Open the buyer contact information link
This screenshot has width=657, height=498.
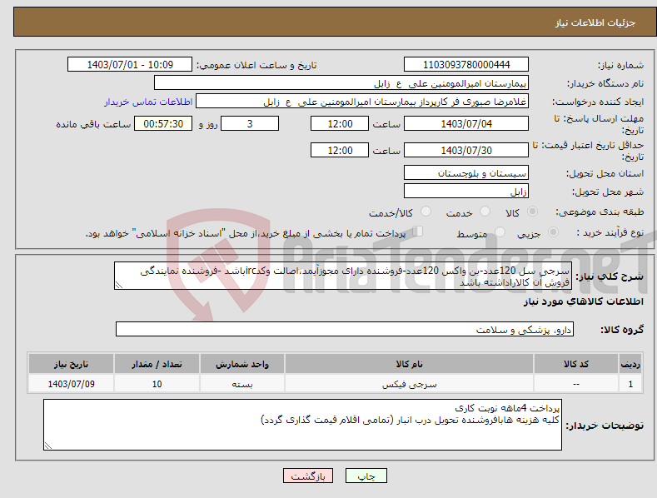(x=148, y=102)
